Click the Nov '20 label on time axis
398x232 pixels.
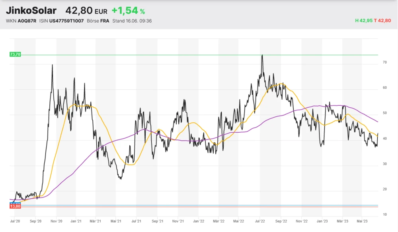click(x=57, y=220)
